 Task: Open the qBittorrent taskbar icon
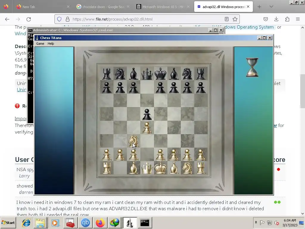[x=85, y=222]
